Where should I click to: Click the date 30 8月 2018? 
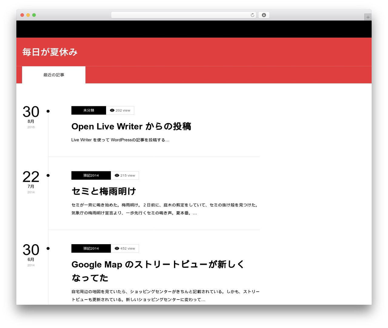[31, 117]
